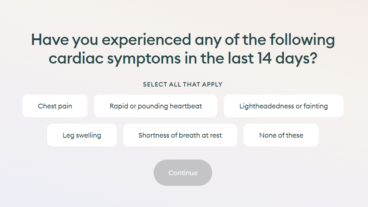Mark Leg swelling as experienced
Viewport: 368px width, 207px height.
82,135
